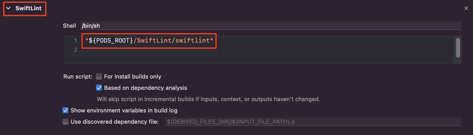Enable the For install builds only checkbox
Screen dimensions: 473x135
[x=99, y=76]
